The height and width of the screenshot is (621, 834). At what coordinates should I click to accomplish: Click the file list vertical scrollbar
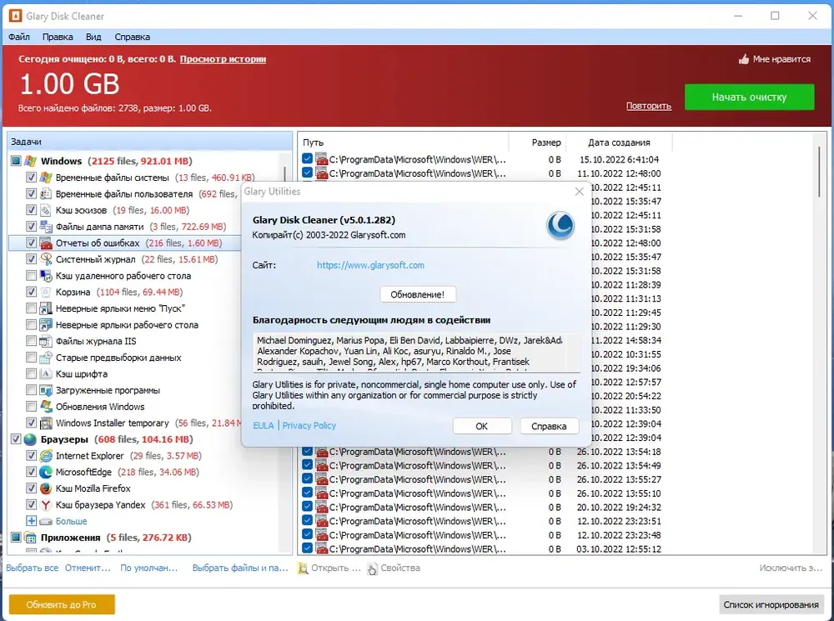pos(819,343)
